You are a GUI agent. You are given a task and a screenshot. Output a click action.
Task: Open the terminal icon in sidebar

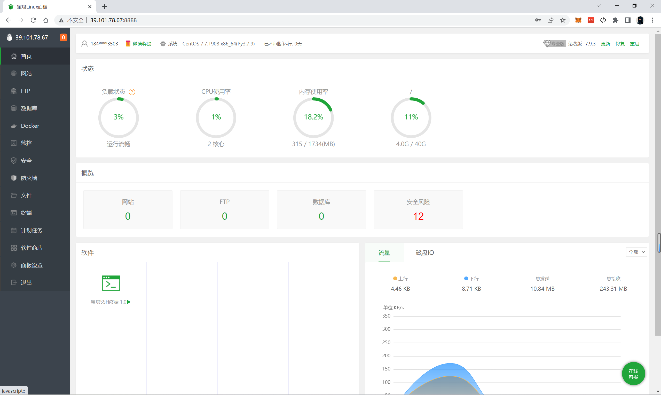[14, 213]
